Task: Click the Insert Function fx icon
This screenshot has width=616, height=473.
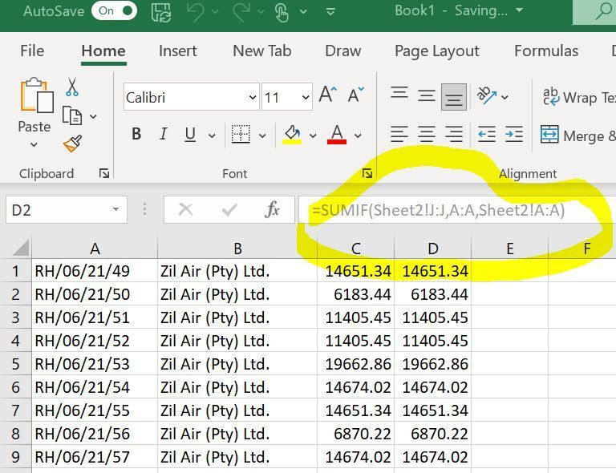Action: point(272,209)
